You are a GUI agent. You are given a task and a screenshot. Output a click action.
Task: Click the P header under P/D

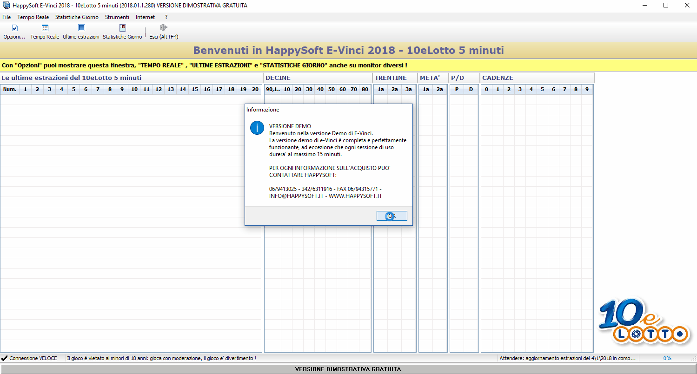pos(457,89)
